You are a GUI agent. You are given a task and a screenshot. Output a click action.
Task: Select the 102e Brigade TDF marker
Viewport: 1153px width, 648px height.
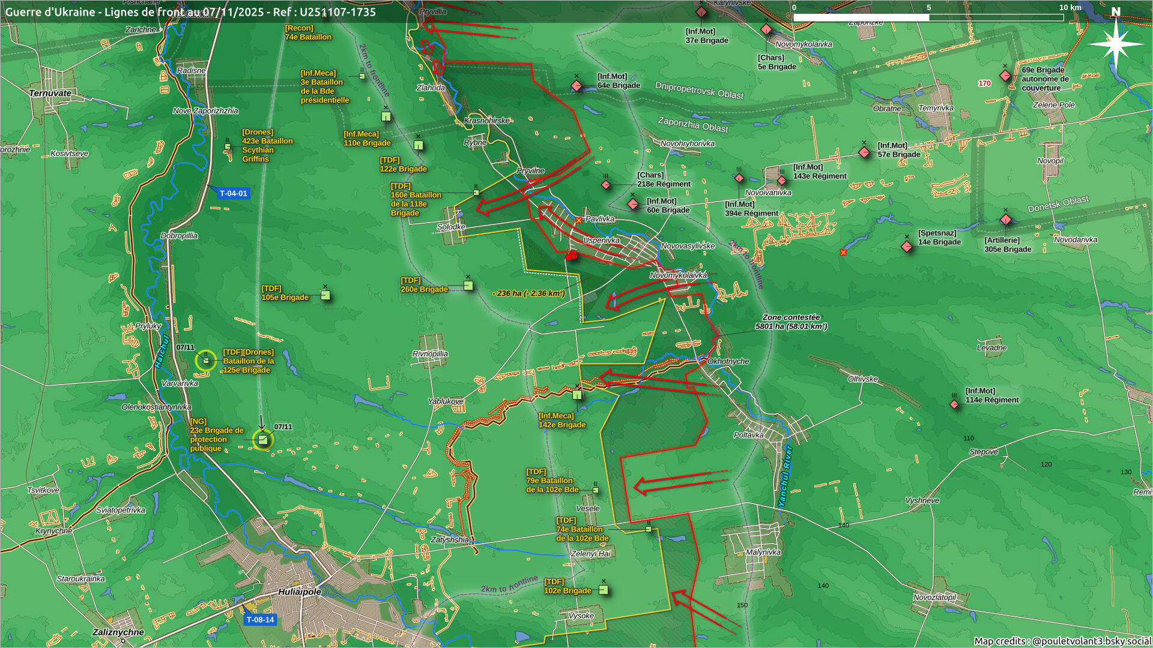[604, 590]
